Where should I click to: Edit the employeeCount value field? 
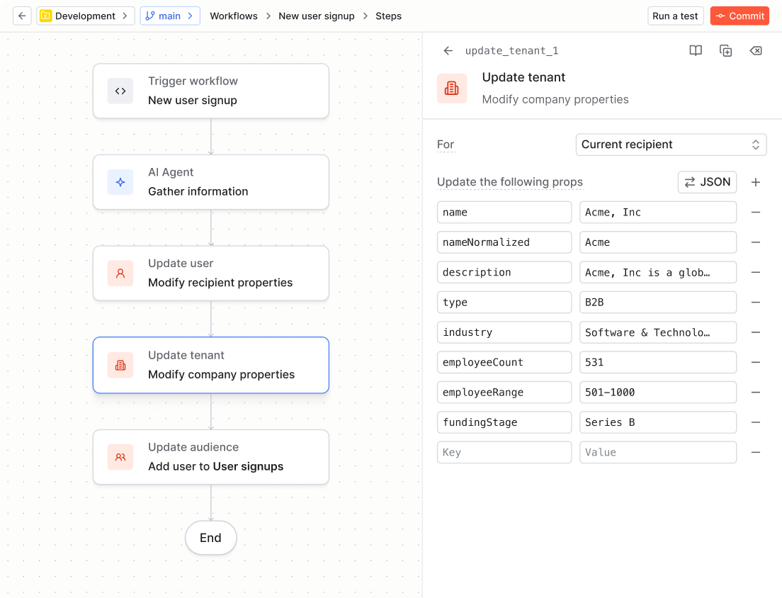coord(657,362)
